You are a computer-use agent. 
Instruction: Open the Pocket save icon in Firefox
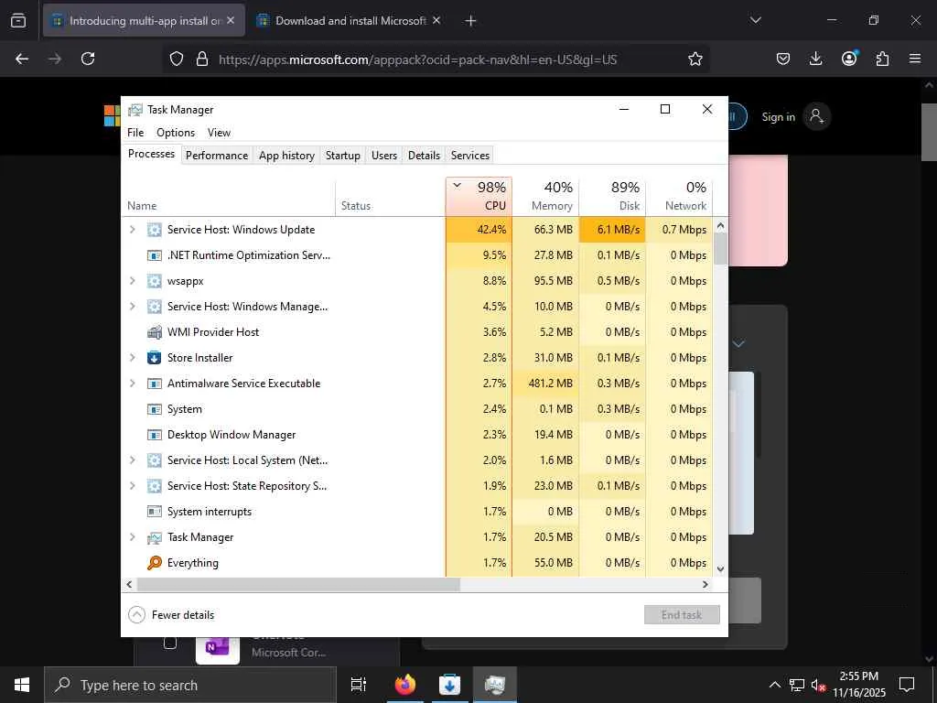tap(783, 59)
